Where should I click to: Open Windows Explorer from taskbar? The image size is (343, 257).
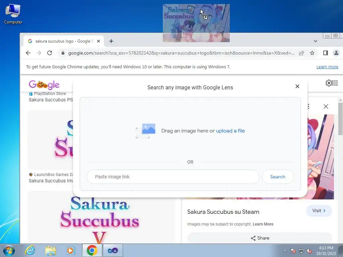pos(51,250)
